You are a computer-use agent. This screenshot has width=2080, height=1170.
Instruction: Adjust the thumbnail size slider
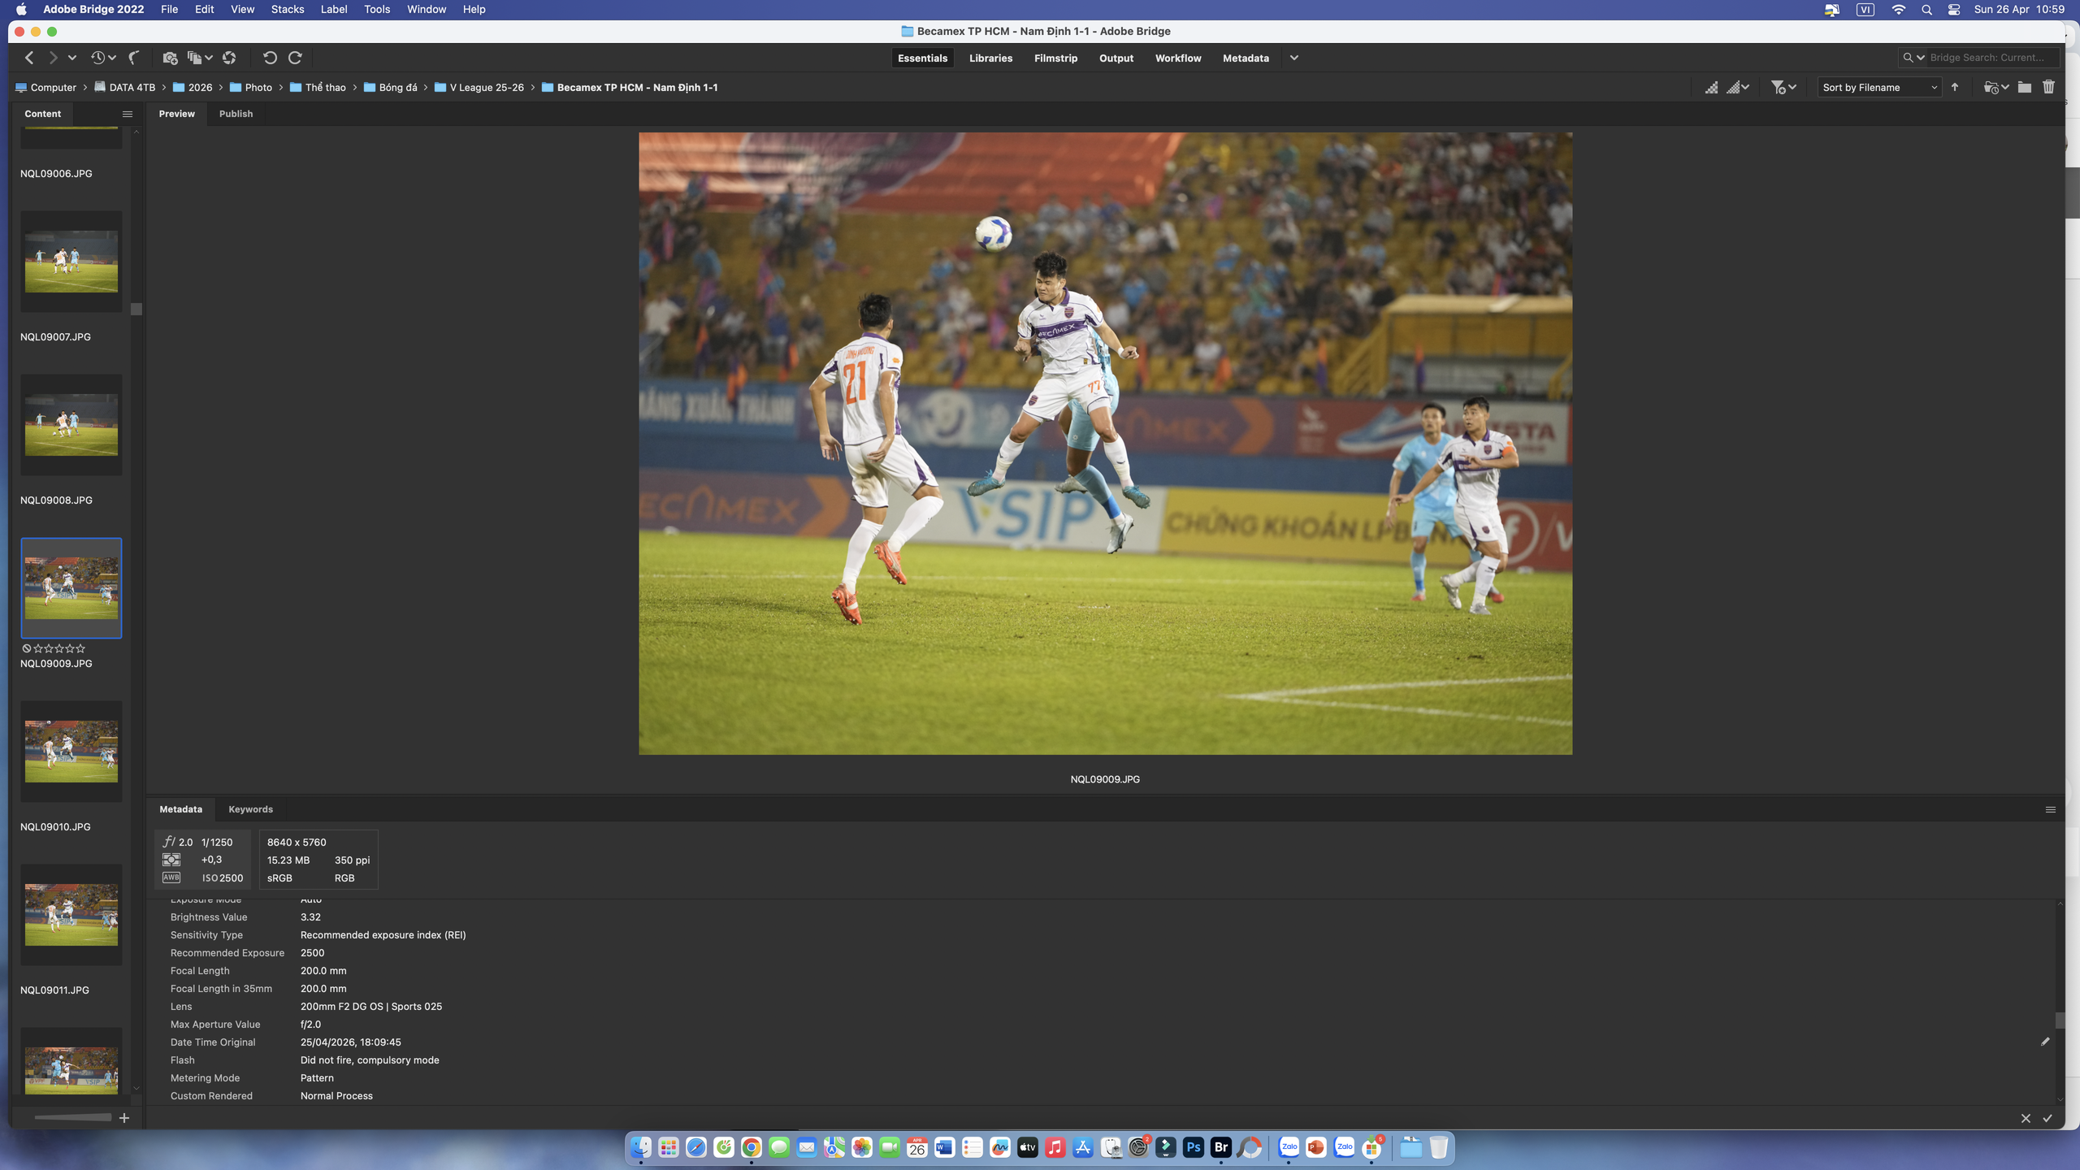(71, 1117)
